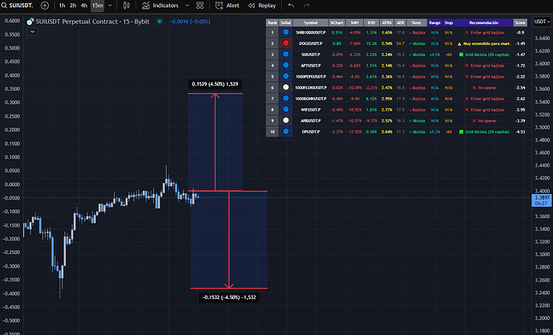Select the 1h timeframe

click(62, 6)
